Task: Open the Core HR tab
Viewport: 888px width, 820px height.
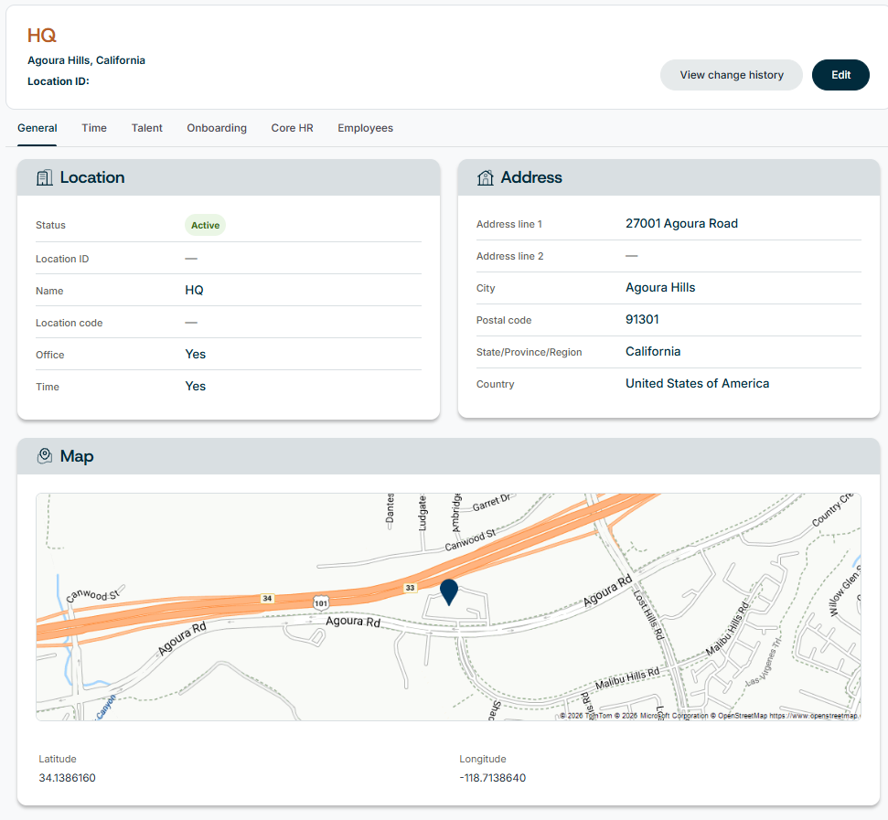Action: click(x=293, y=128)
